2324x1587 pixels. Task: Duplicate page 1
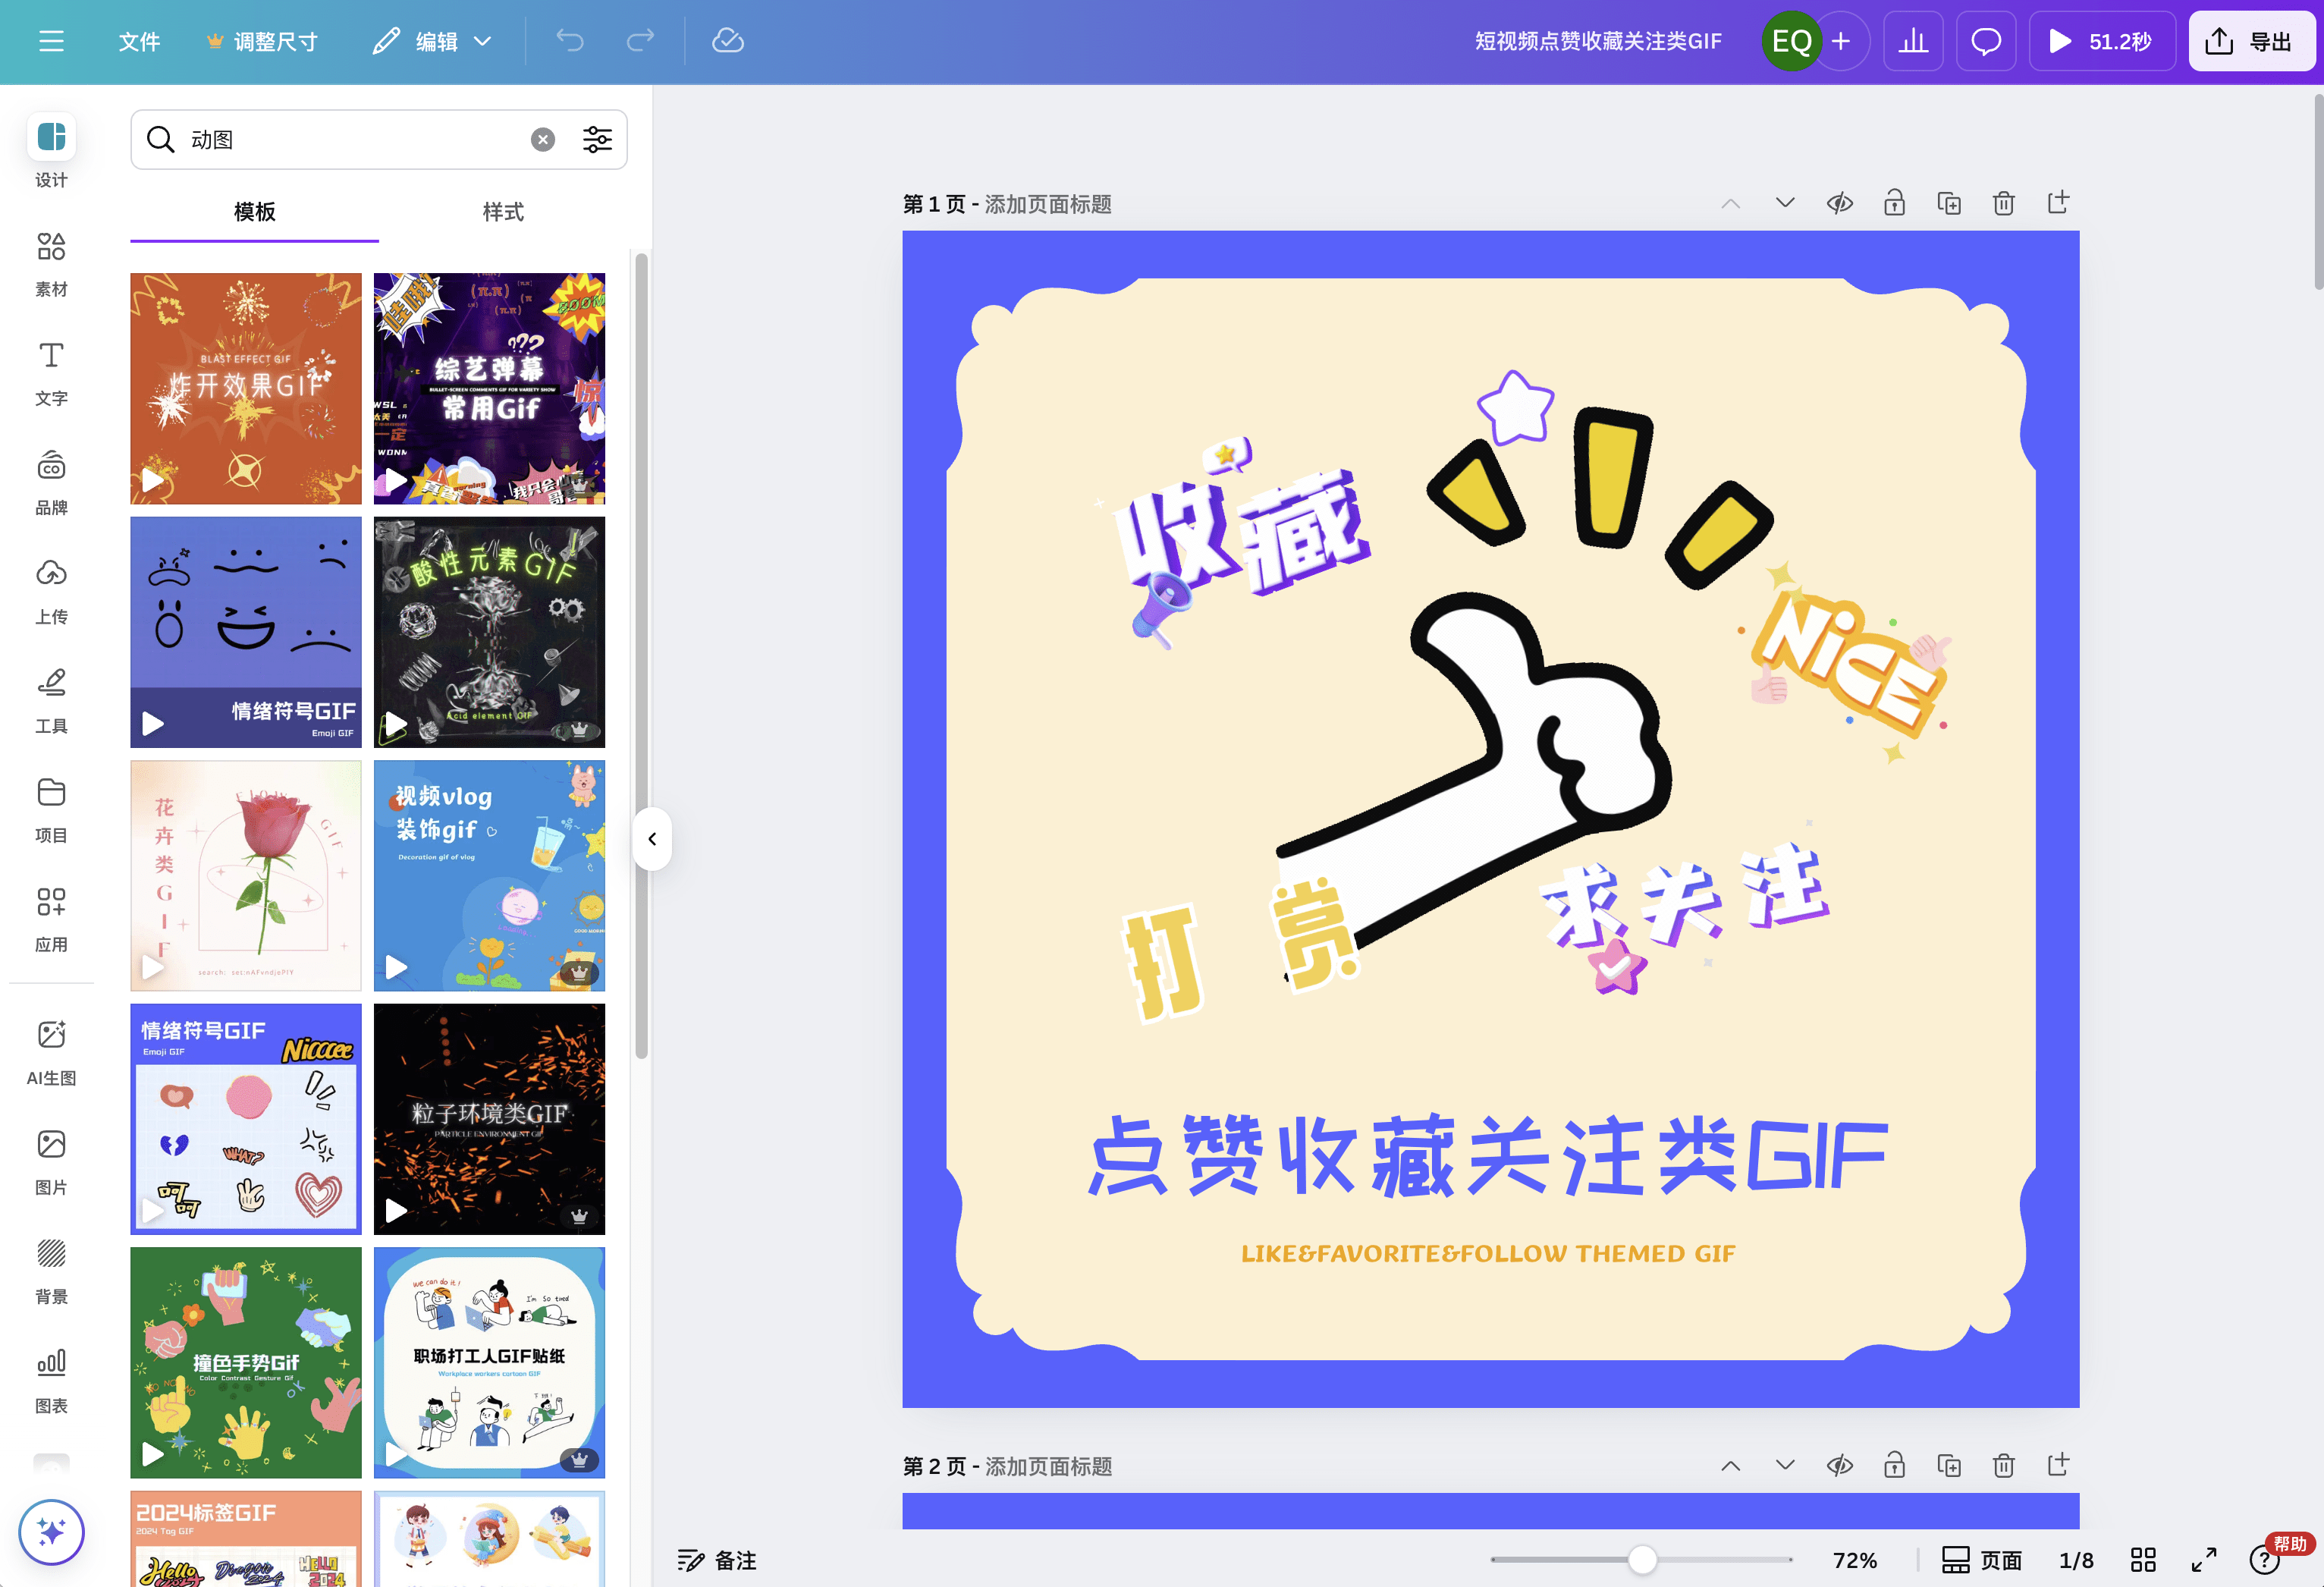[1949, 203]
